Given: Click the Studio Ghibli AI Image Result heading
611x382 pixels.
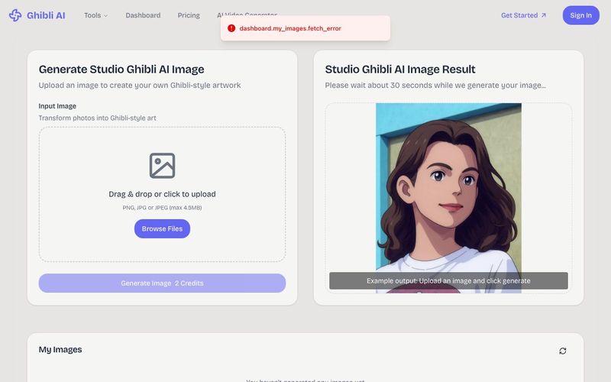Looking at the screenshot, I should [400, 70].
